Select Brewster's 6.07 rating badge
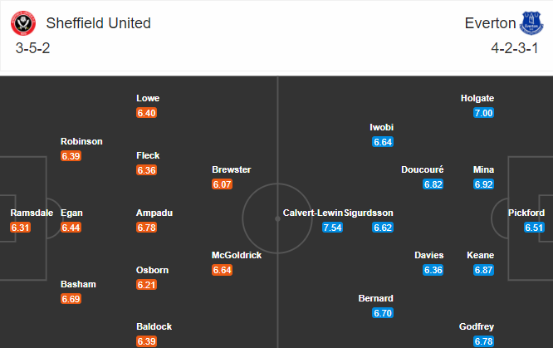 point(222,184)
